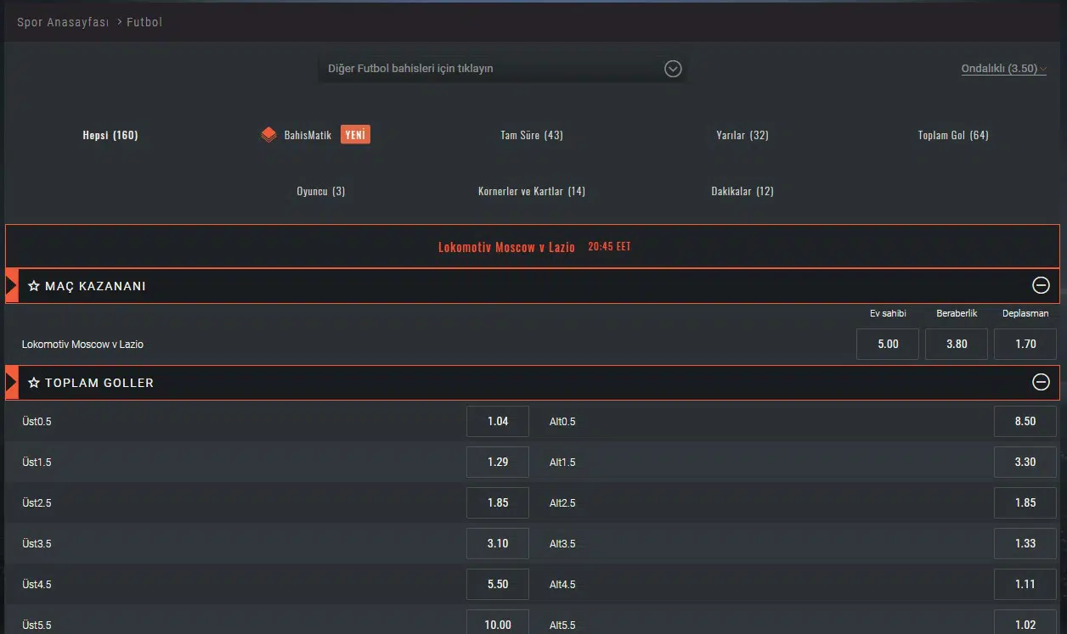Collapse the Maç Kazananı section with minus icon
Screen dimensions: 1067x634
tap(1041, 286)
